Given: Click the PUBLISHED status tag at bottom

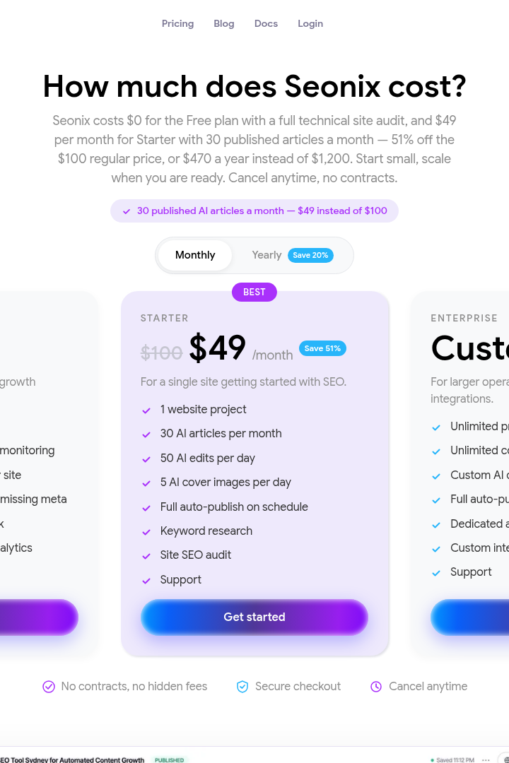Looking at the screenshot, I should (x=170, y=759).
